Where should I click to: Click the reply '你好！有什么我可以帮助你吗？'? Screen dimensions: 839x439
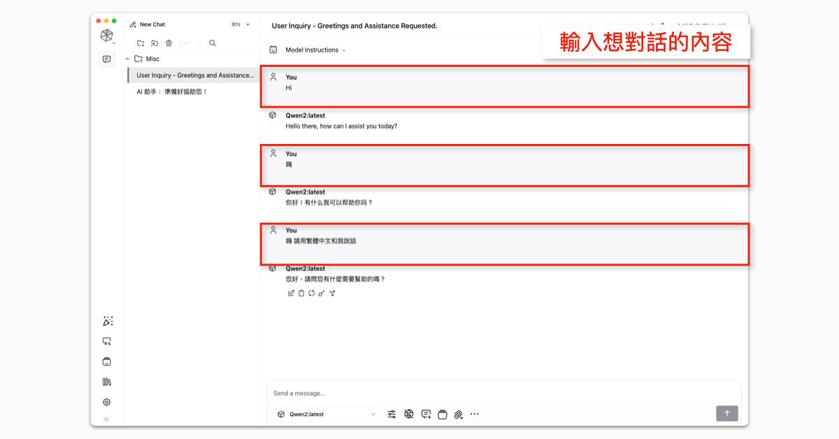[329, 203]
